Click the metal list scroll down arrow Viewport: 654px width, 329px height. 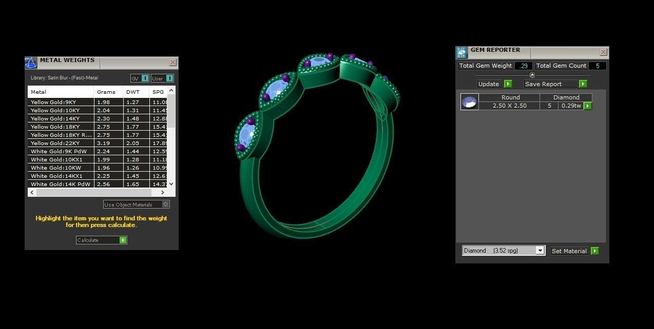point(171,184)
